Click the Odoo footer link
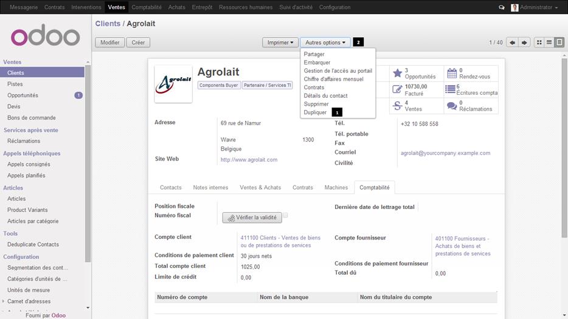 [x=58, y=315]
